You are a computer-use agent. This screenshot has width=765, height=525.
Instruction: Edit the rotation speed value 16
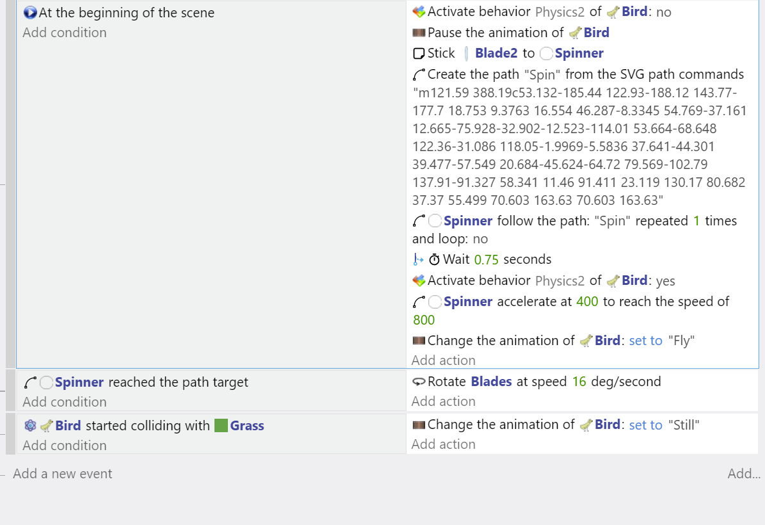(x=579, y=382)
